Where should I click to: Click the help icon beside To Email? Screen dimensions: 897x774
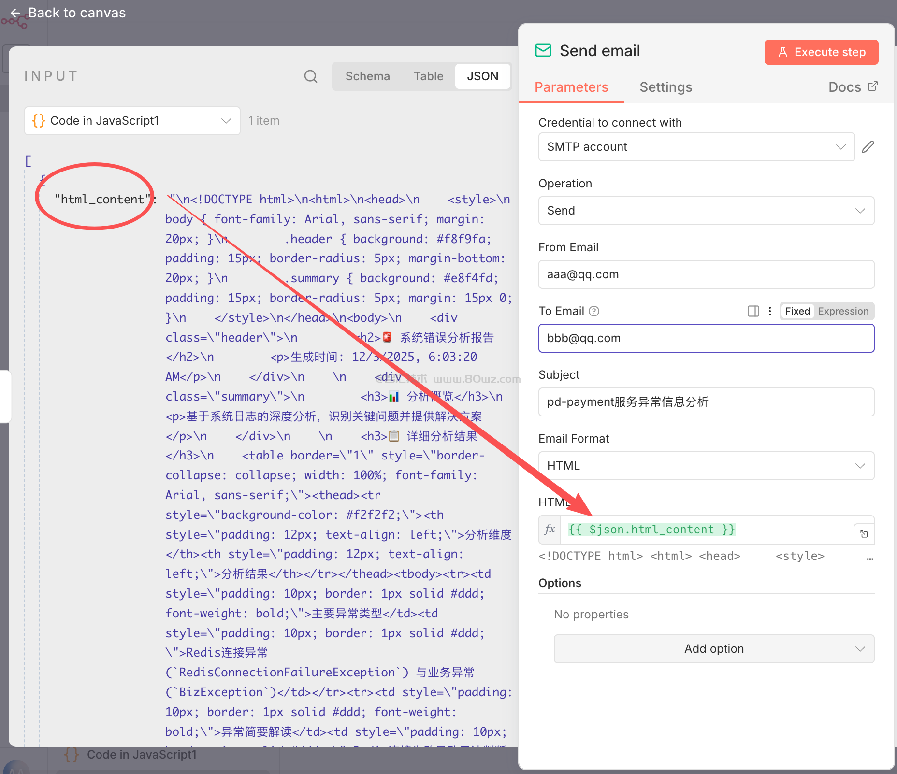(594, 311)
